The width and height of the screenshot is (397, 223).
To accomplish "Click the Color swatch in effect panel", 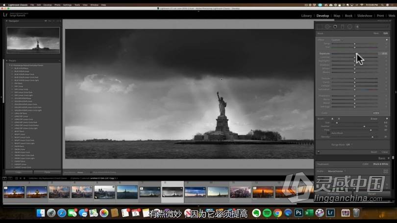I will [x=376, y=113].
